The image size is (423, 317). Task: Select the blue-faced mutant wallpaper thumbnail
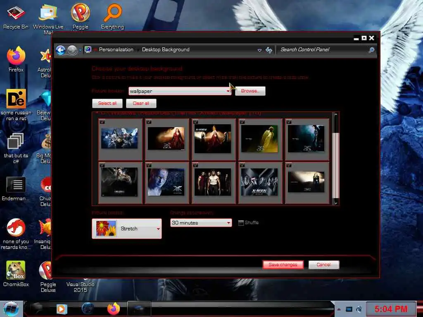click(166, 182)
